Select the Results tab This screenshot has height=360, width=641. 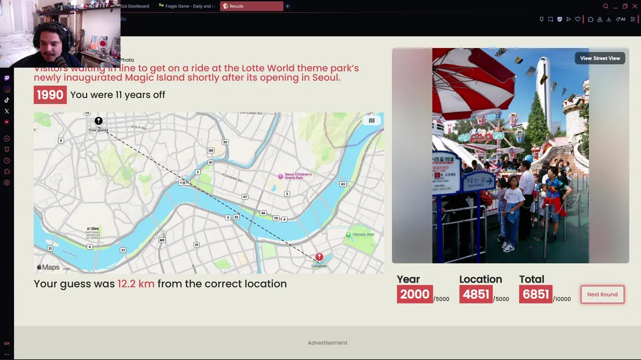(x=251, y=6)
